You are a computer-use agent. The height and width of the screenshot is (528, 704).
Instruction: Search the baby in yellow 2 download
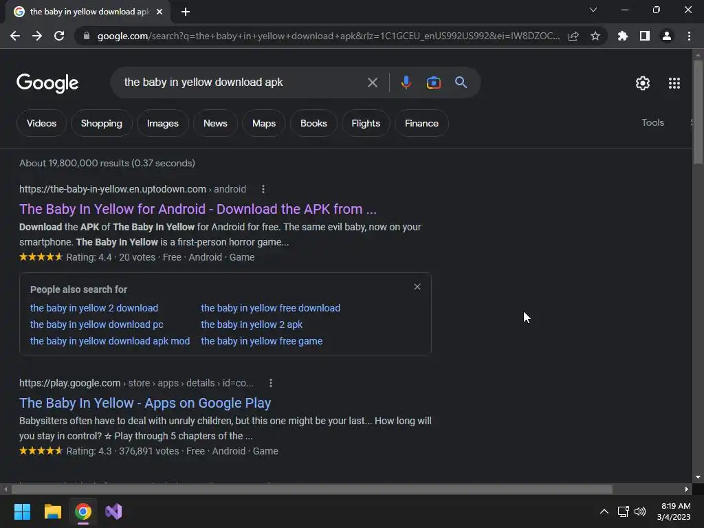[93, 308]
